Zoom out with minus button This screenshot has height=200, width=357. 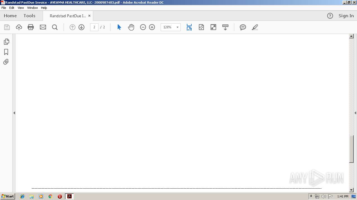(x=143, y=27)
